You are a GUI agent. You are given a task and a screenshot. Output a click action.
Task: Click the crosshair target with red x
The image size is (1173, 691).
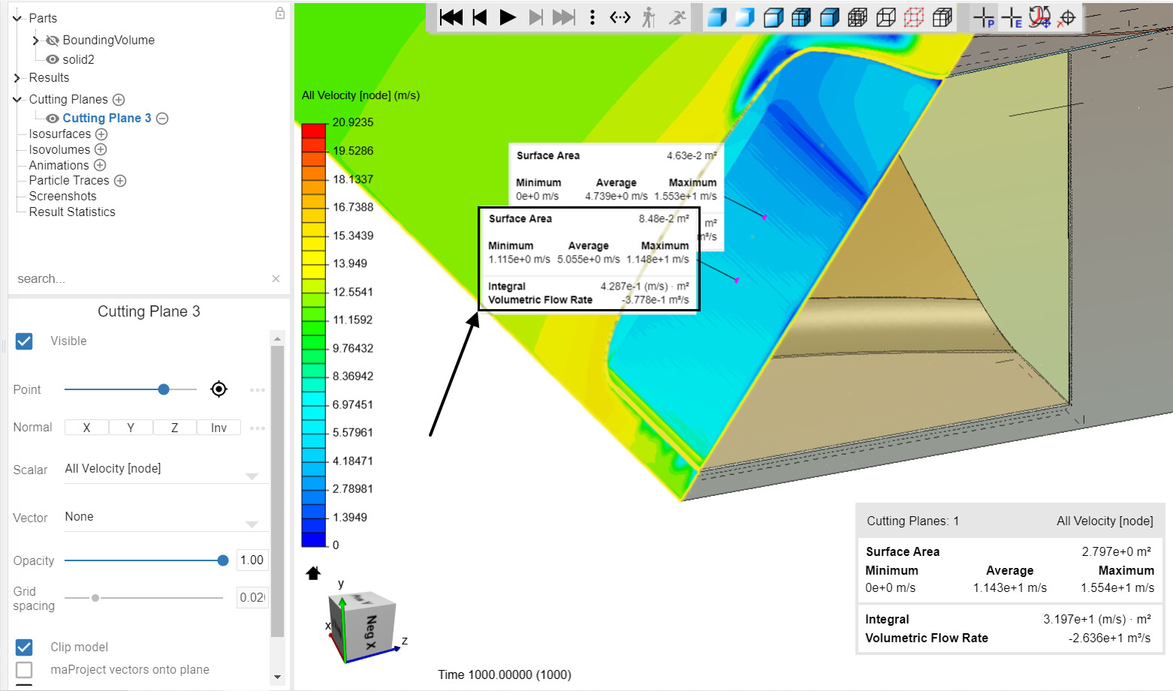(x=1066, y=17)
